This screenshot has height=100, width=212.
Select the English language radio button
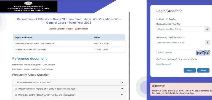click(167, 19)
